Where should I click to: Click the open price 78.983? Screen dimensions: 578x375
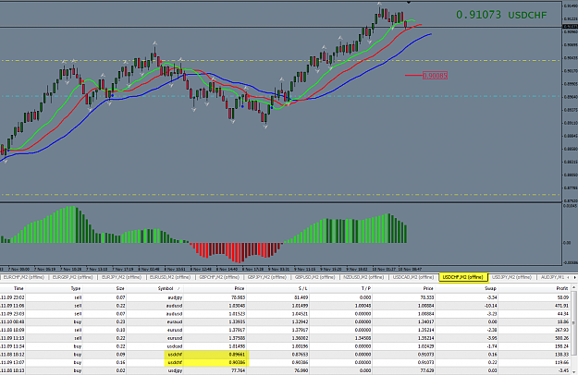coord(238,297)
